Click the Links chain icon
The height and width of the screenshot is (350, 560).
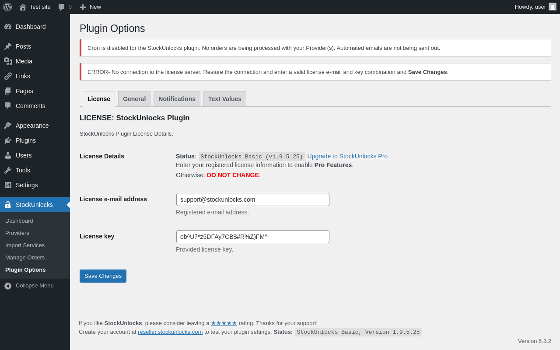point(8,76)
